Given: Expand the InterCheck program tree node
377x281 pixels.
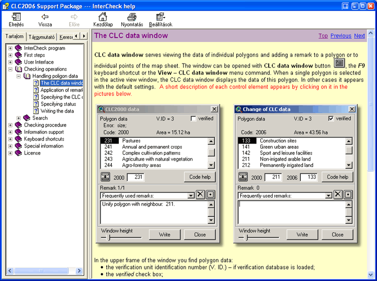Looking at the screenshot, I should point(10,48).
